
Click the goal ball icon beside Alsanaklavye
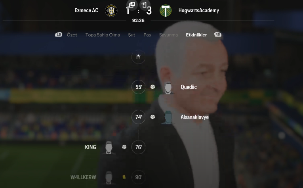click(152, 117)
